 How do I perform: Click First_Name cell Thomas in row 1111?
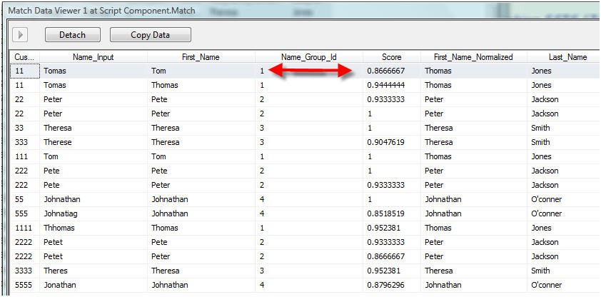pyautogui.click(x=201, y=228)
